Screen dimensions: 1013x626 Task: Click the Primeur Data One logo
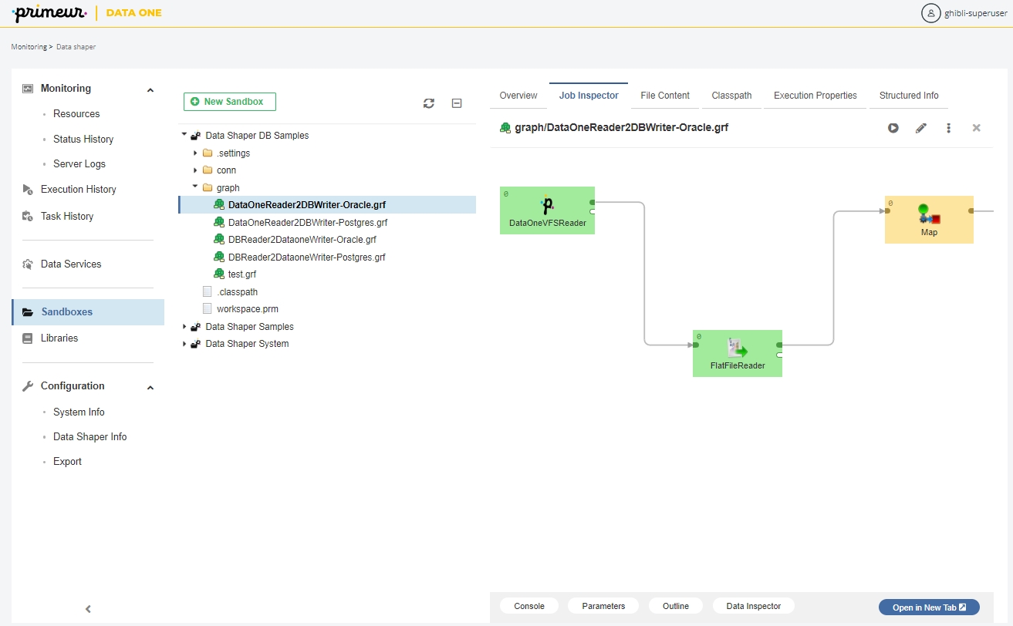[88, 13]
